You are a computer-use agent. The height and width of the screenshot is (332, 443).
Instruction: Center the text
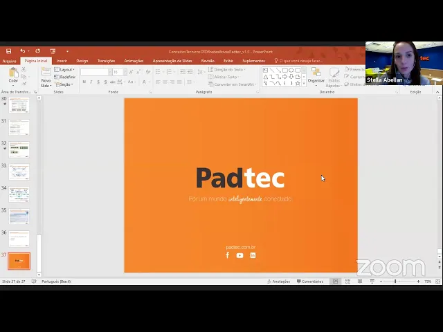click(x=165, y=82)
